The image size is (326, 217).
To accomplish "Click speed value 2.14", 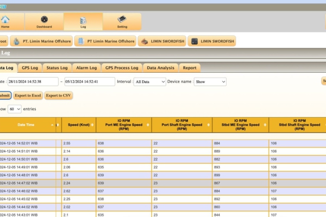I will [67, 151].
